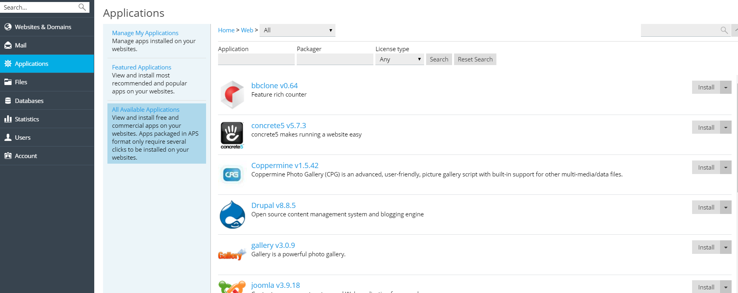Screen dimensions: 738x293
Task: Expand the gallery Install options arrow
Action: coord(726,247)
